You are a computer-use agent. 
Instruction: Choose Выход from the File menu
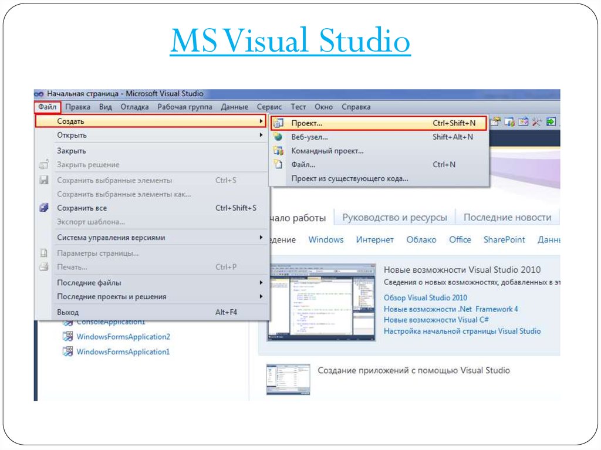click(68, 312)
